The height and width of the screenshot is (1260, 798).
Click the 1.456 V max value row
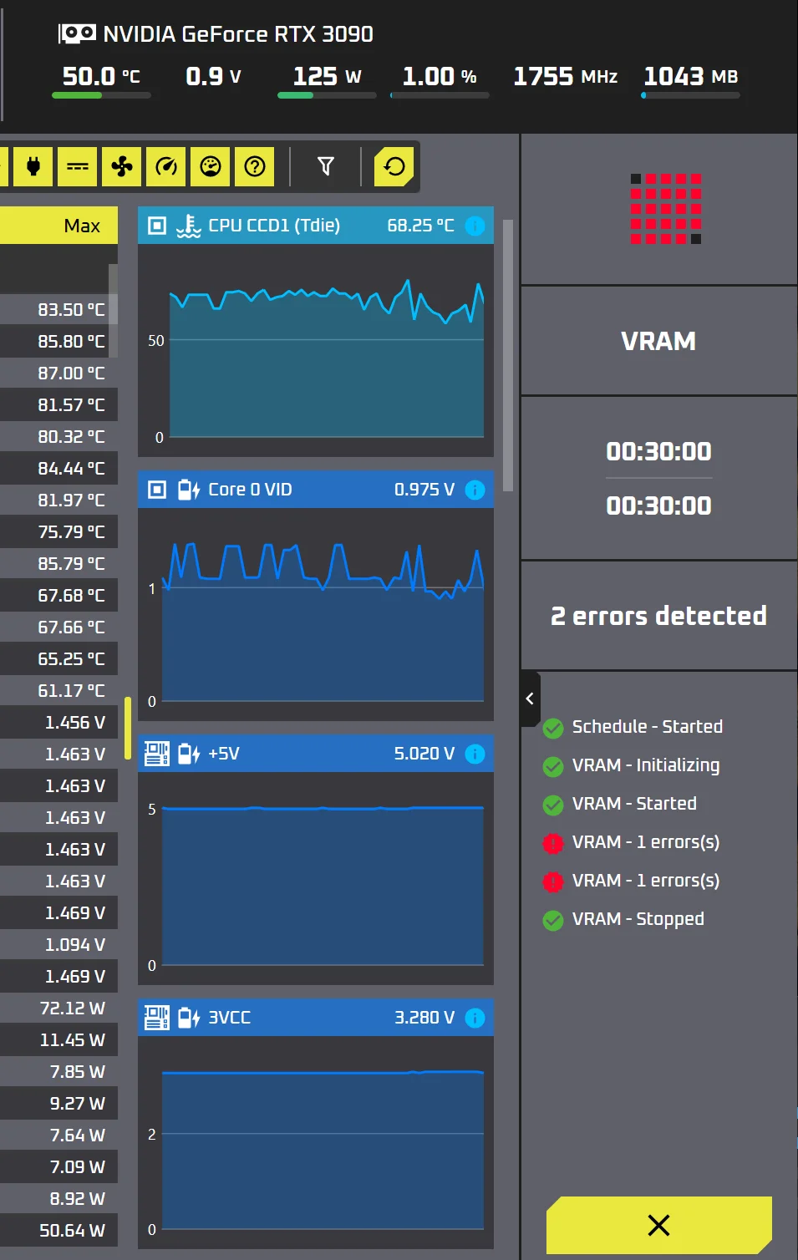(x=58, y=722)
